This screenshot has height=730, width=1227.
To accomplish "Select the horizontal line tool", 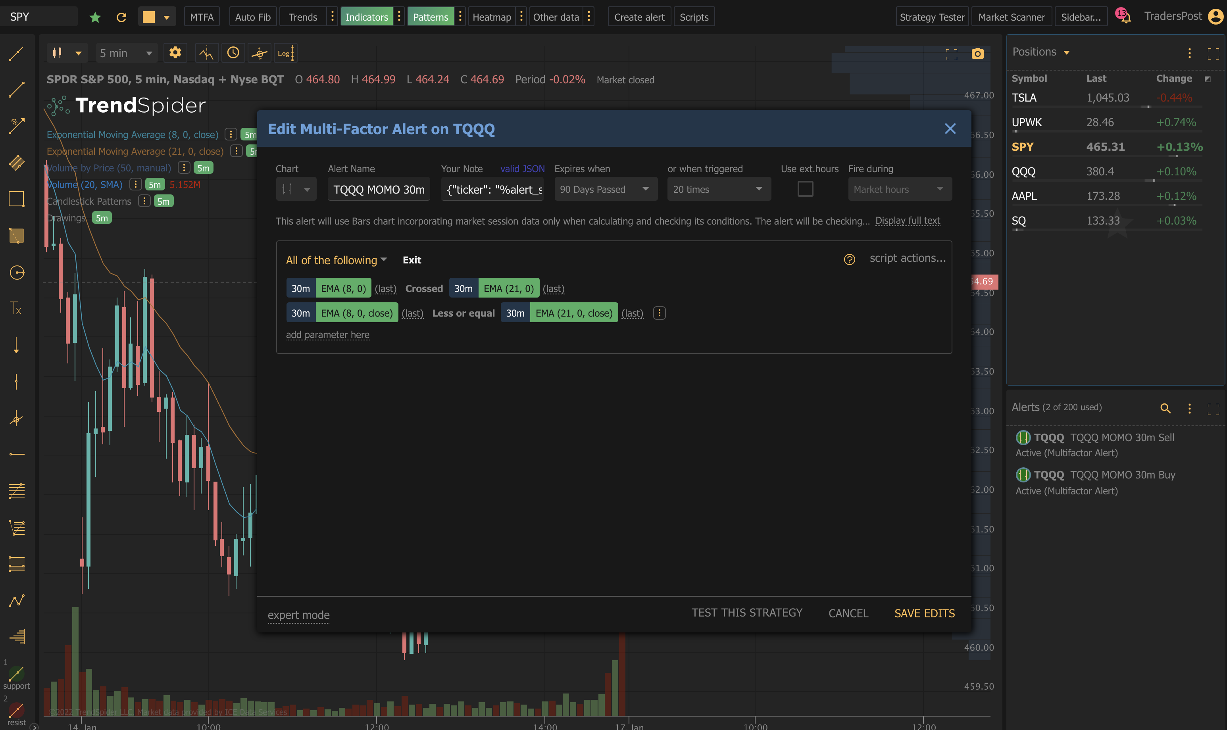I will (16, 454).
